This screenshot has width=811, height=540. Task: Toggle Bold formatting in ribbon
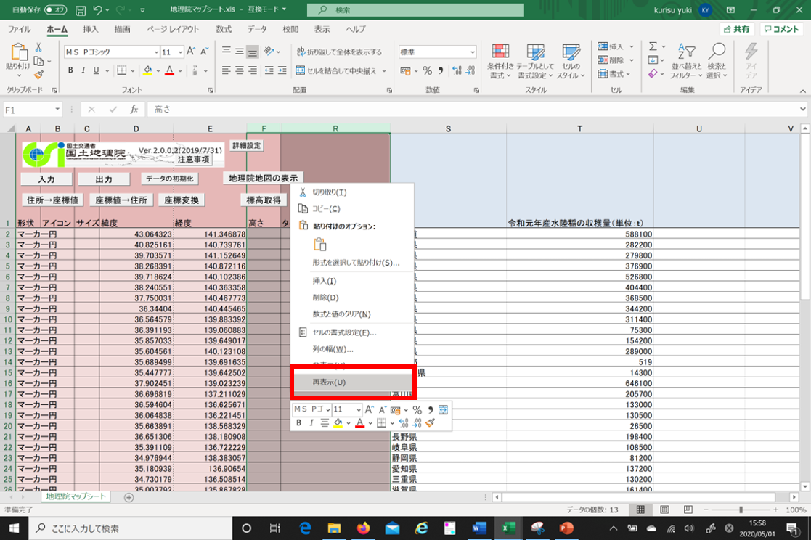tap(70, 70)
